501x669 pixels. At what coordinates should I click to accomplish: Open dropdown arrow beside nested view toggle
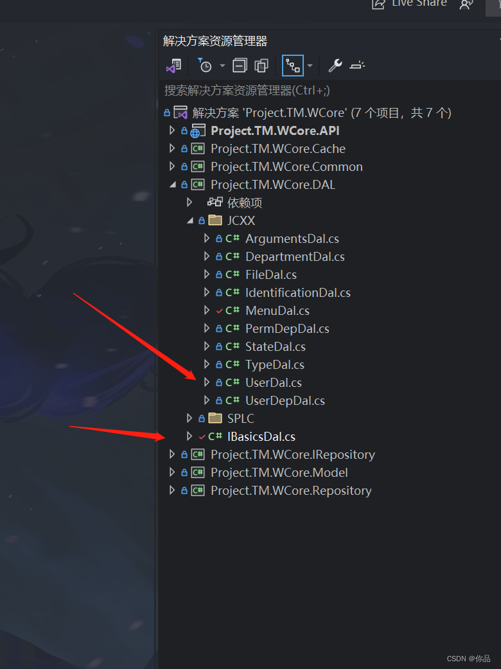pyautogui.click(x=310, y=66)
